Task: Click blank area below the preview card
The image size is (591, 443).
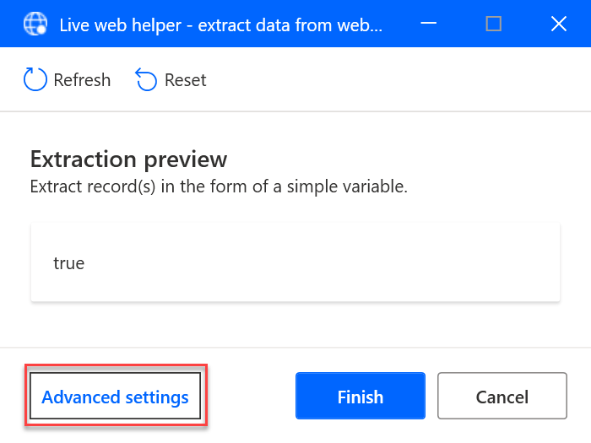Action: (295, 325)
